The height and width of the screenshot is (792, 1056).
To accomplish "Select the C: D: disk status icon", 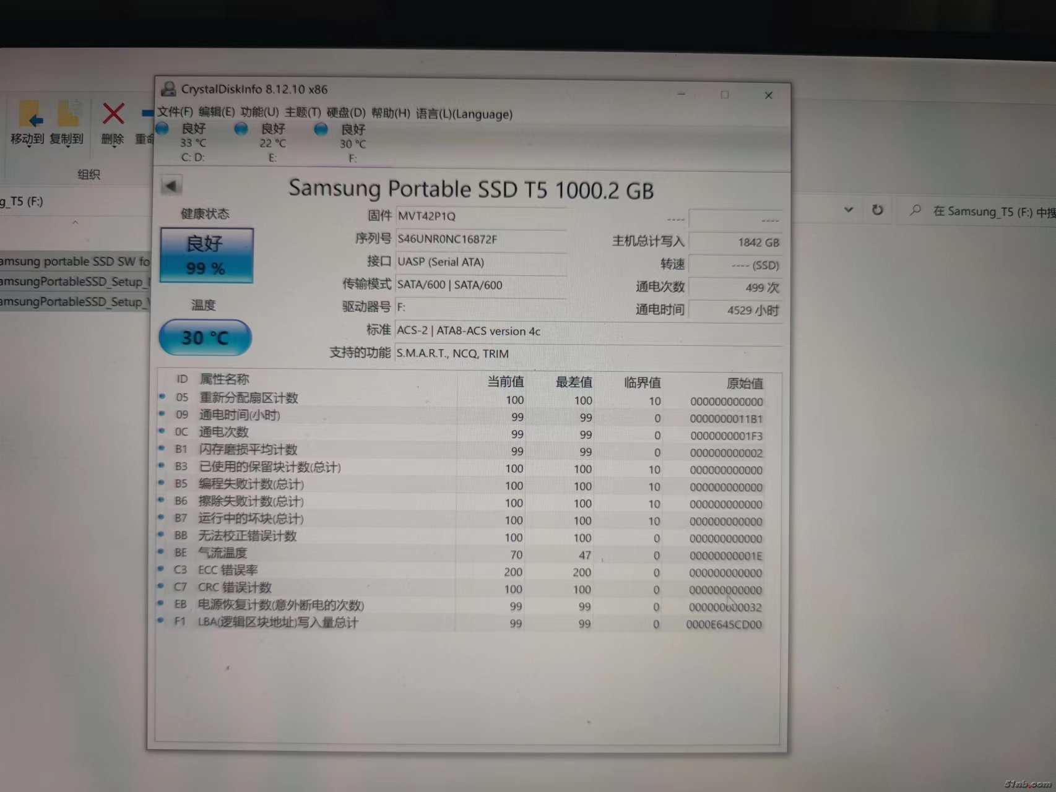I will 163,129.
